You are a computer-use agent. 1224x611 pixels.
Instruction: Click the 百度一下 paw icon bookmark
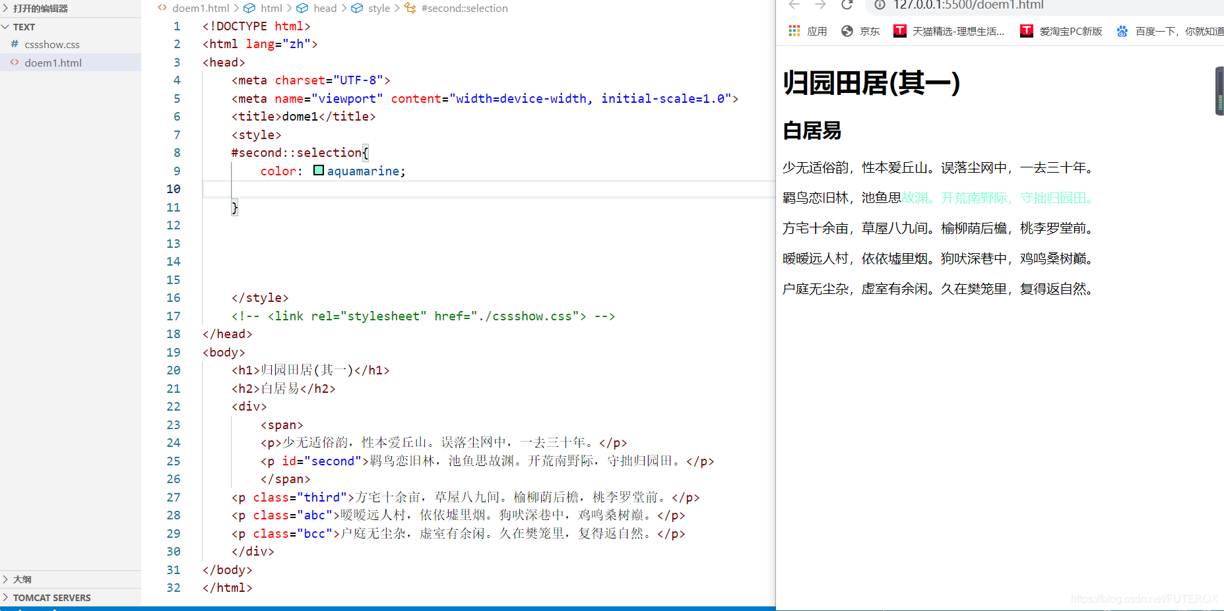click(x=1122, y=30)
